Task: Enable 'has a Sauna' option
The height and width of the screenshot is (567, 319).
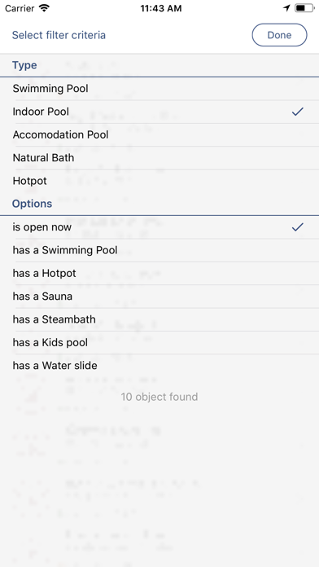Action: [159, 297]
